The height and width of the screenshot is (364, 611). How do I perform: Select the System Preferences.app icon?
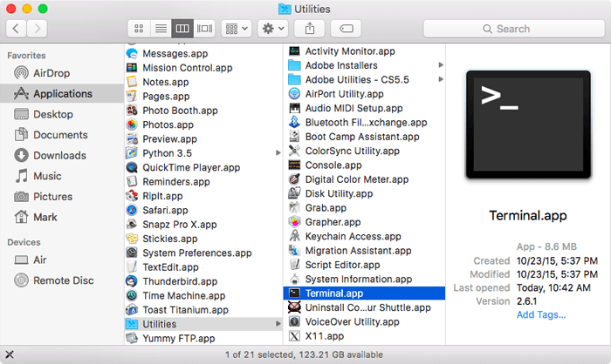pyautogui.click(x=132, y=253)
